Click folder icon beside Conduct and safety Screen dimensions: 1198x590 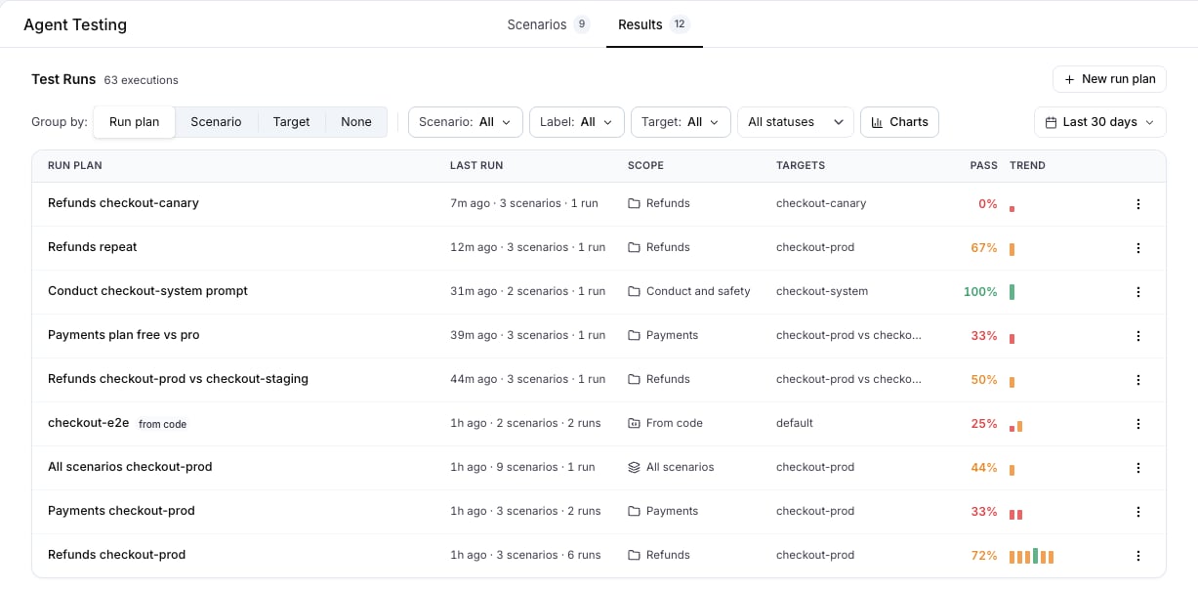(x=634, y=291)
